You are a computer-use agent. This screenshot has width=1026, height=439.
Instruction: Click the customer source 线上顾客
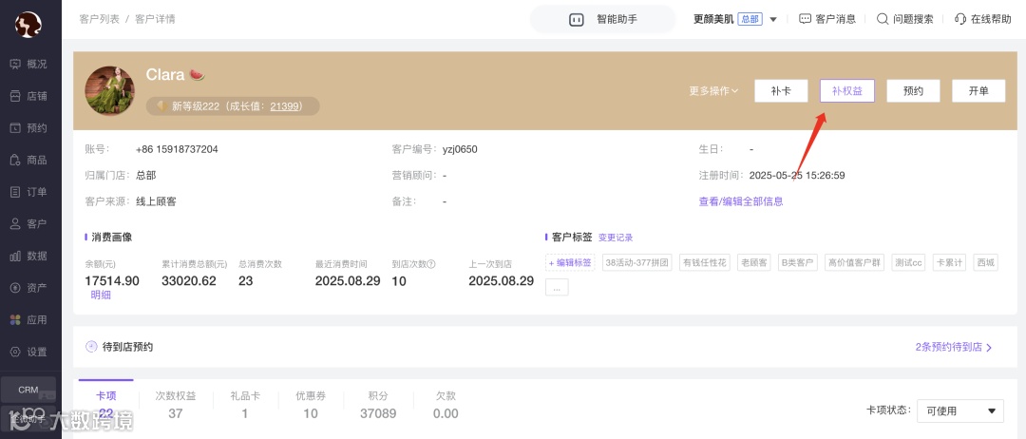pos(156,201)
